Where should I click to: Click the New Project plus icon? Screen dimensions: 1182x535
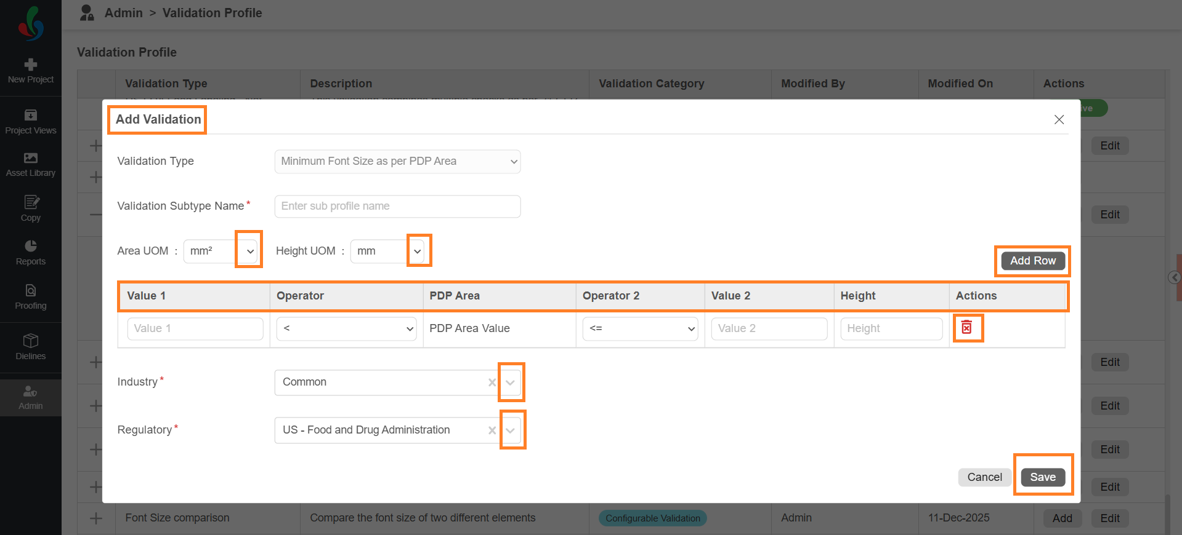point(31,65)
